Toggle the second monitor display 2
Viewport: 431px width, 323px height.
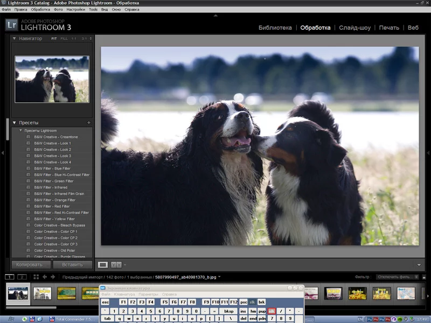click(22, 277)
